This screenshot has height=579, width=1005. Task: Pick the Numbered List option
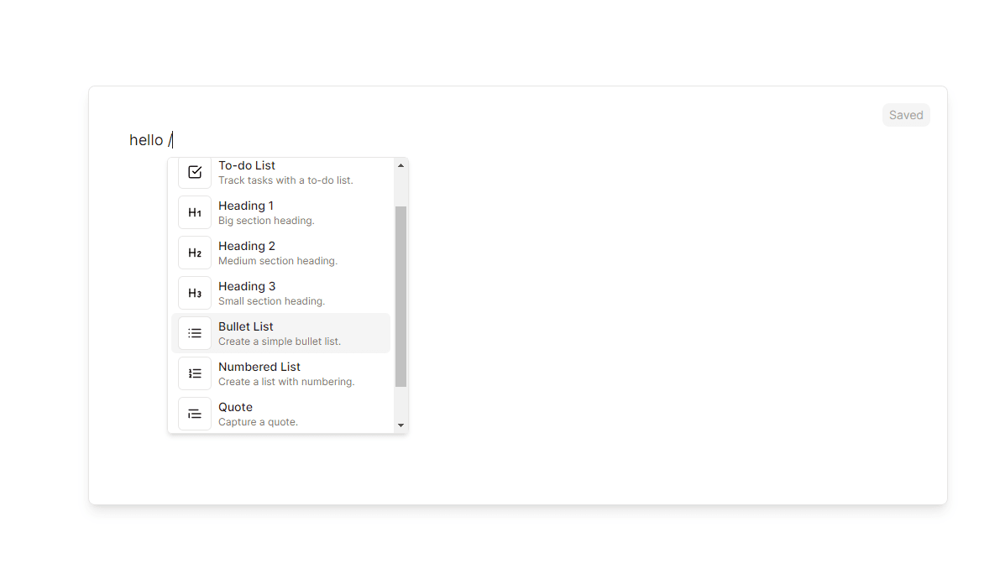280,374
